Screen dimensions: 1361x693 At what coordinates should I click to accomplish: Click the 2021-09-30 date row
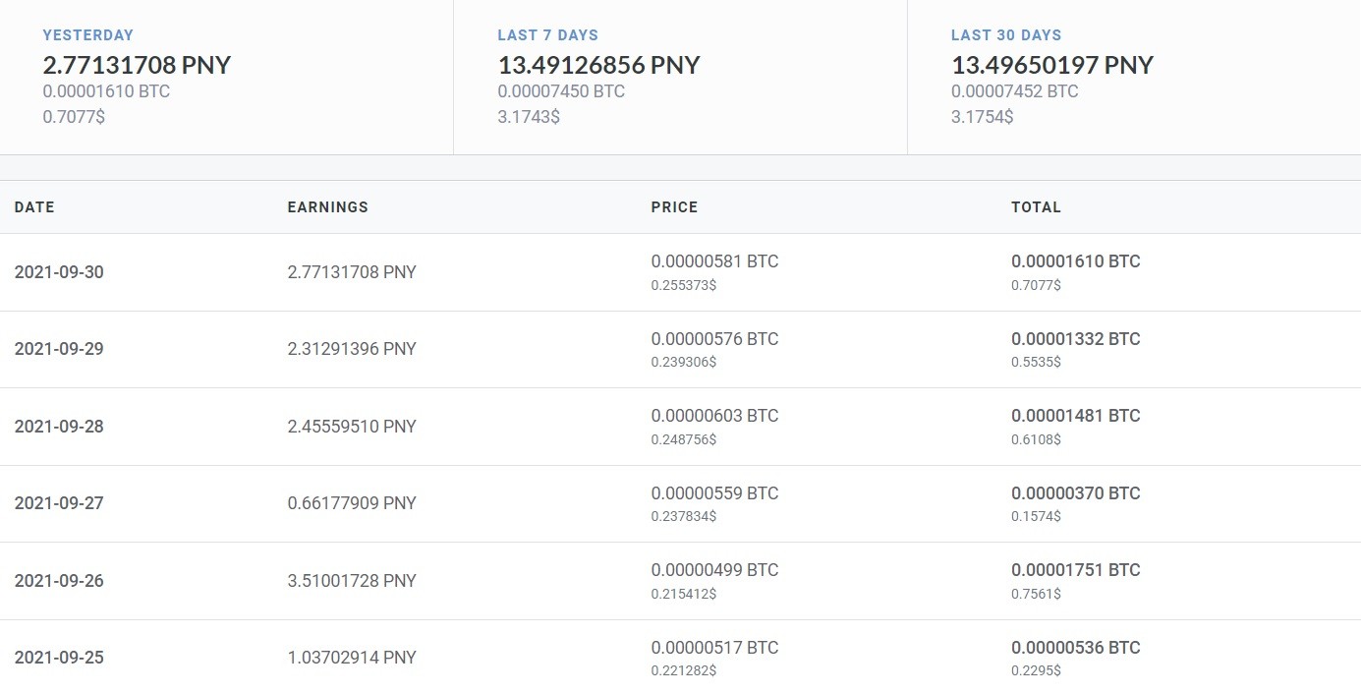coord(680,272)
